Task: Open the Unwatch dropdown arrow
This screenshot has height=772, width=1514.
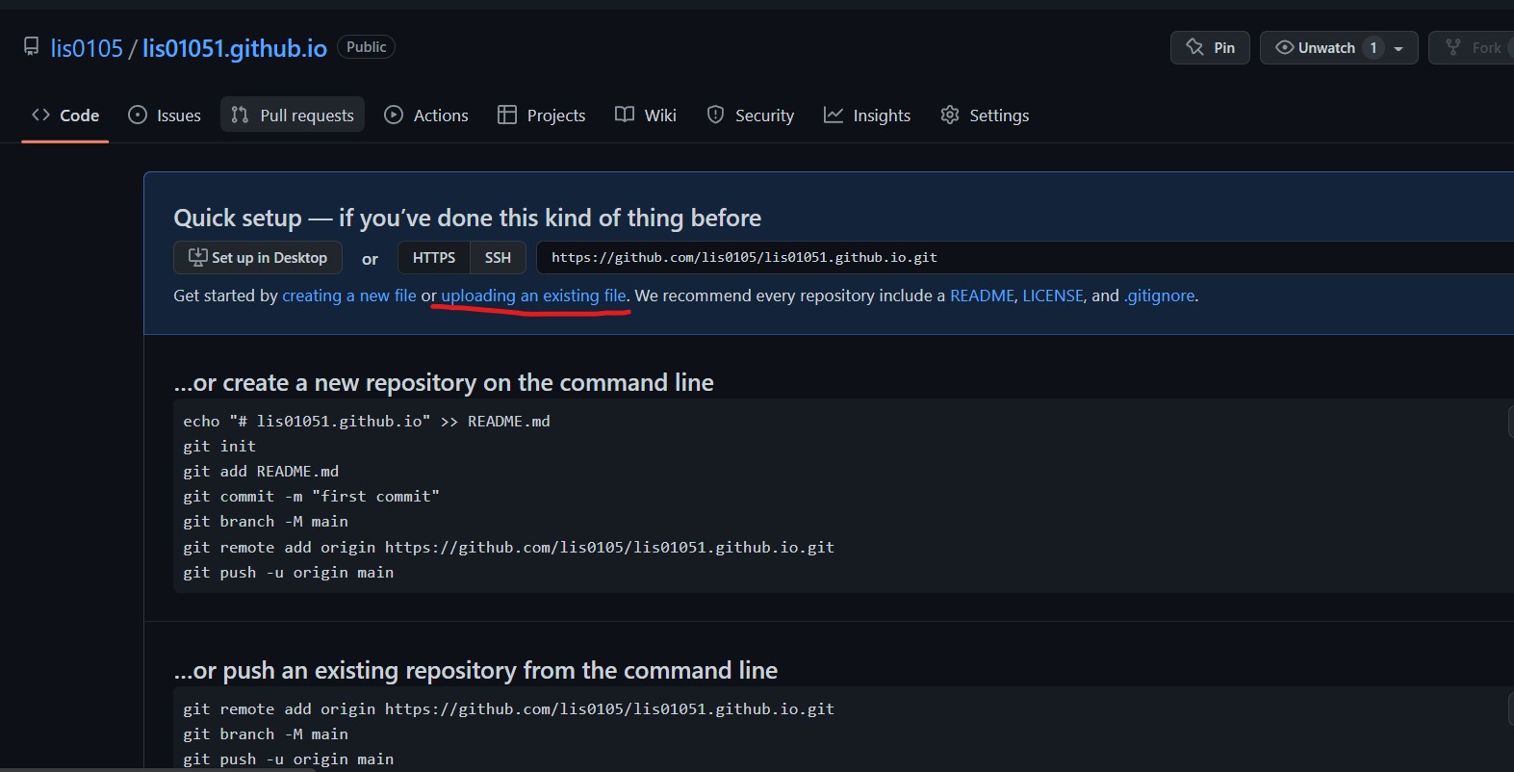Action: click(1399, 48)
